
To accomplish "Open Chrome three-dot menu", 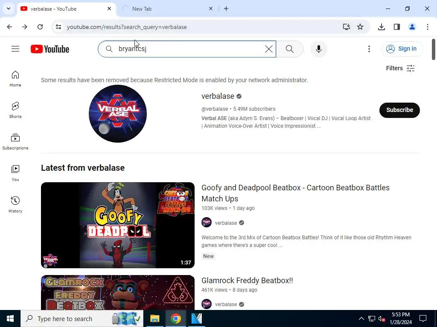I will (428, 27).
